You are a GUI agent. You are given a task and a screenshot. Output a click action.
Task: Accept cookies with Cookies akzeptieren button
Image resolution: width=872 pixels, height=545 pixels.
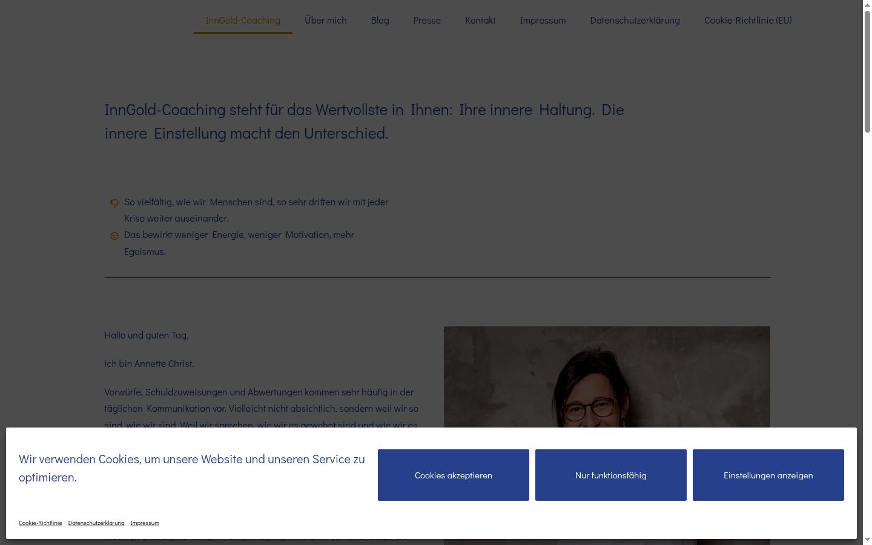pos(454,475)
